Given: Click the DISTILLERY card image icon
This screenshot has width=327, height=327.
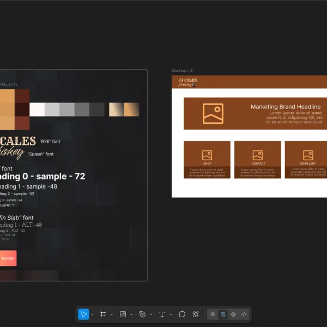Looking at the screenshot, I should pos(308,155).
